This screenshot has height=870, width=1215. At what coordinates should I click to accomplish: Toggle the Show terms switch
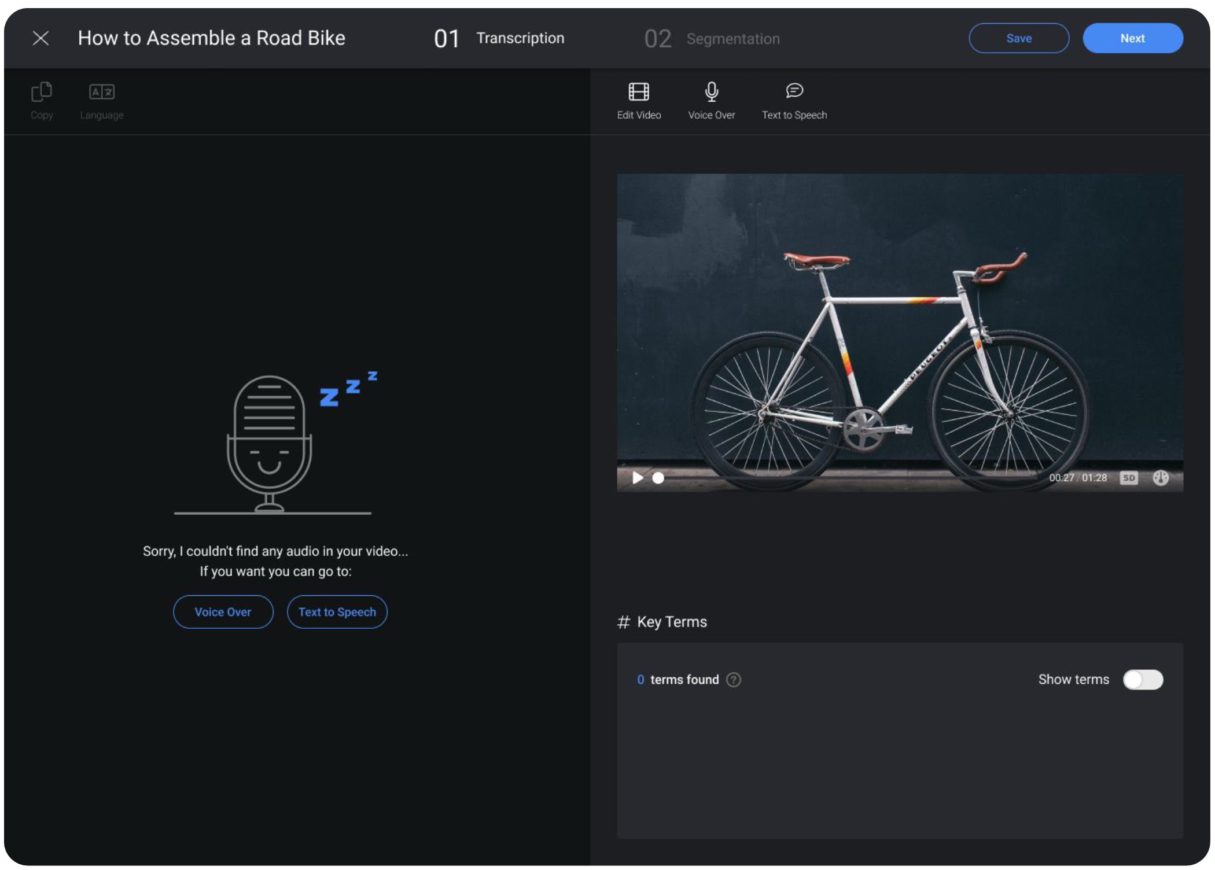tap(1143, 680)
